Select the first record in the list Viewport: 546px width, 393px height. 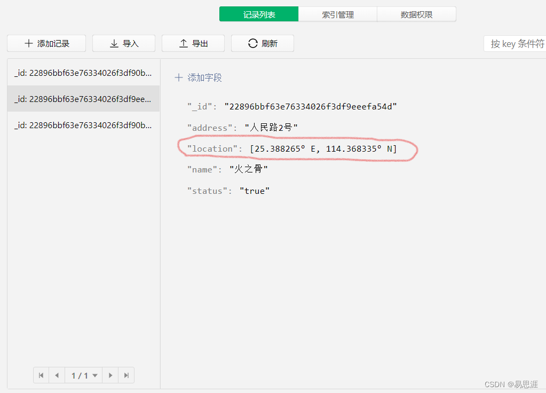[83, 73]
